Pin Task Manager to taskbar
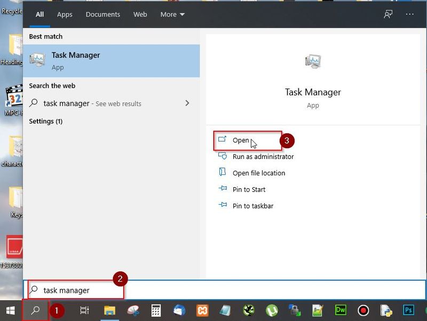Viewport: 427px width, 321px height. point(252,206)
